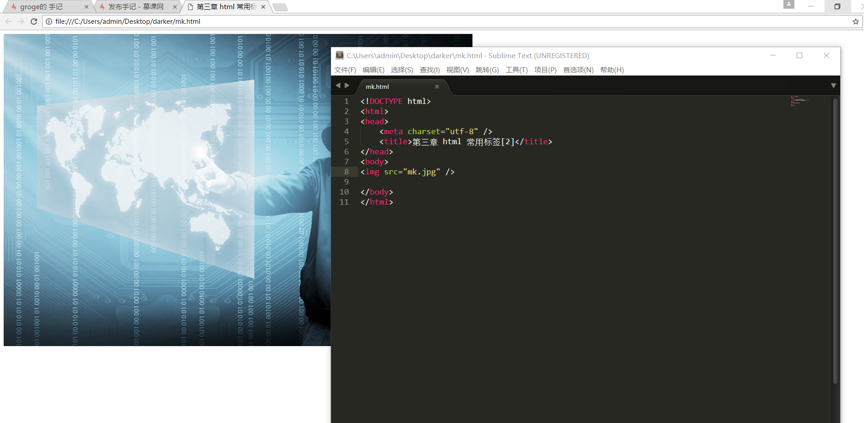Viewport: 864px width, 423px height.
Task: Go to next Sublime tab with right arrow
Action: [x=347, y=86]
